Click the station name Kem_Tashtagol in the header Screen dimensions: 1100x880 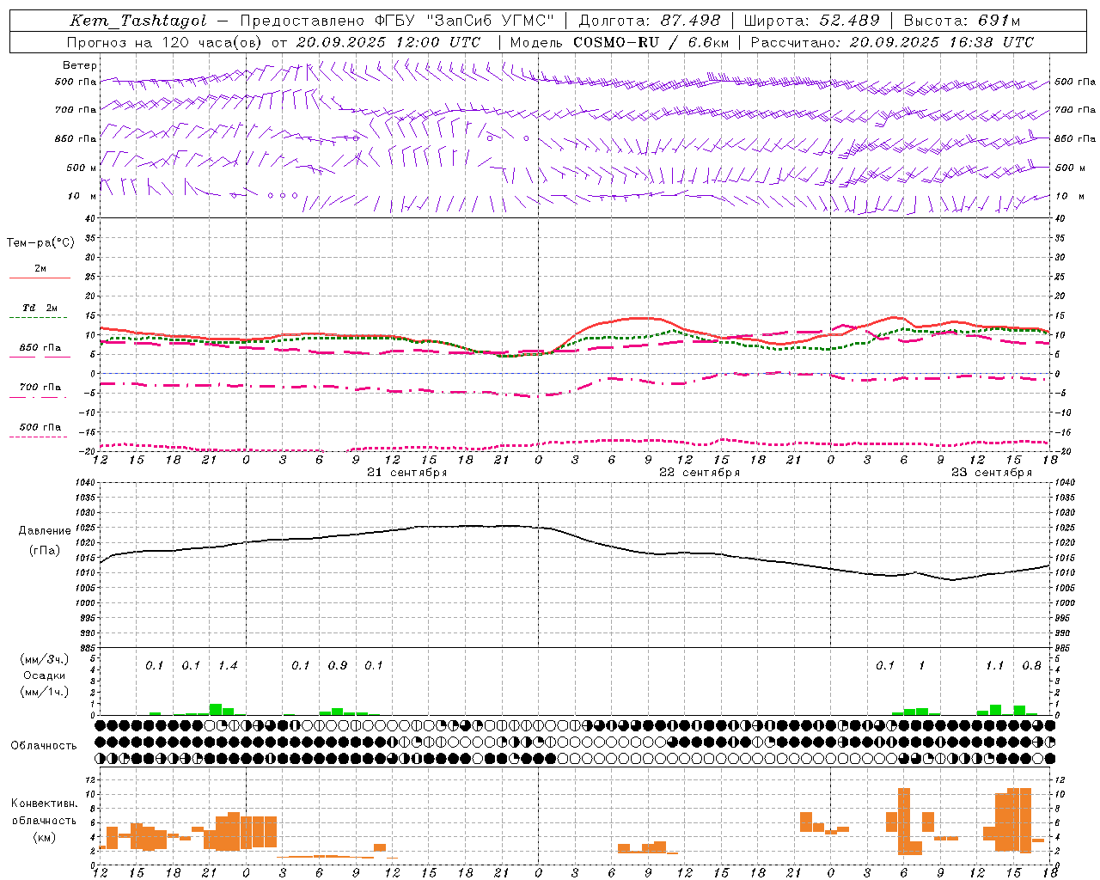coord(138,21)
